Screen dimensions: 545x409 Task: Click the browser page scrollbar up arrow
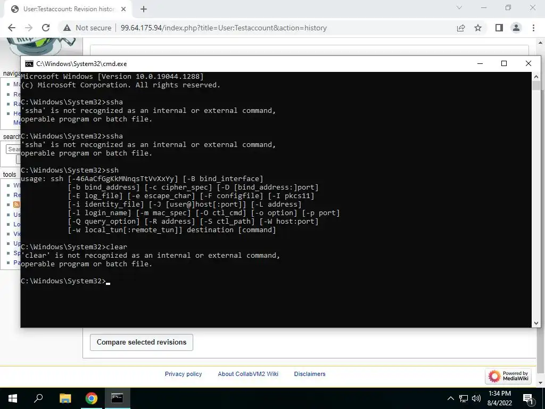[541, 42]
